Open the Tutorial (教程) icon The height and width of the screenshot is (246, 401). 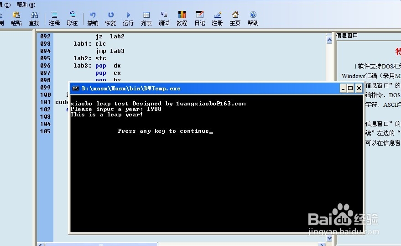pos(182,19)
